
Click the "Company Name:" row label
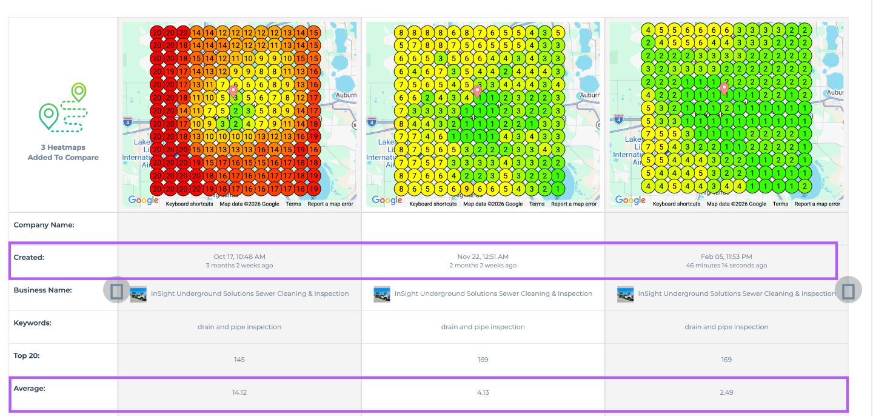(x=44, y=225)
